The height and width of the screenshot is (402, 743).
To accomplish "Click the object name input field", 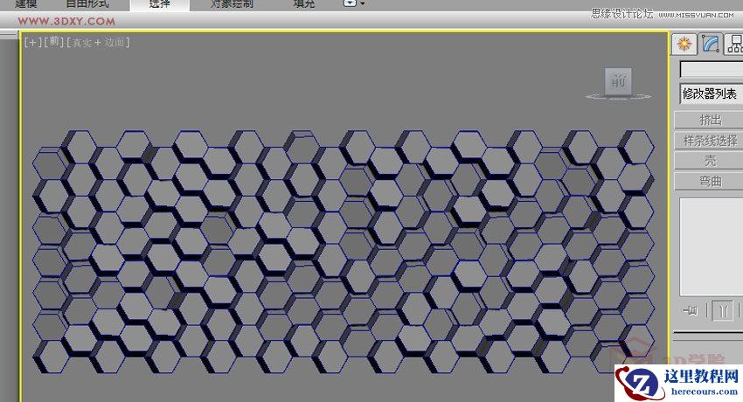I will 712,69.
